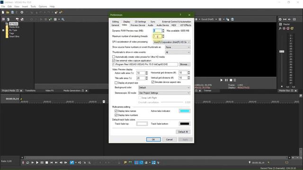Open the Tools menu in menu bar
This screenshot has width=303, height=170.
[33, 6]
